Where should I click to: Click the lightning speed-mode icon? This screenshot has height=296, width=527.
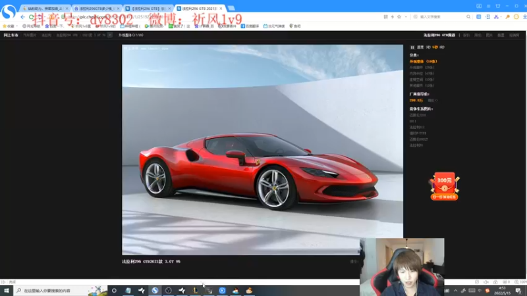pos(392,17)
